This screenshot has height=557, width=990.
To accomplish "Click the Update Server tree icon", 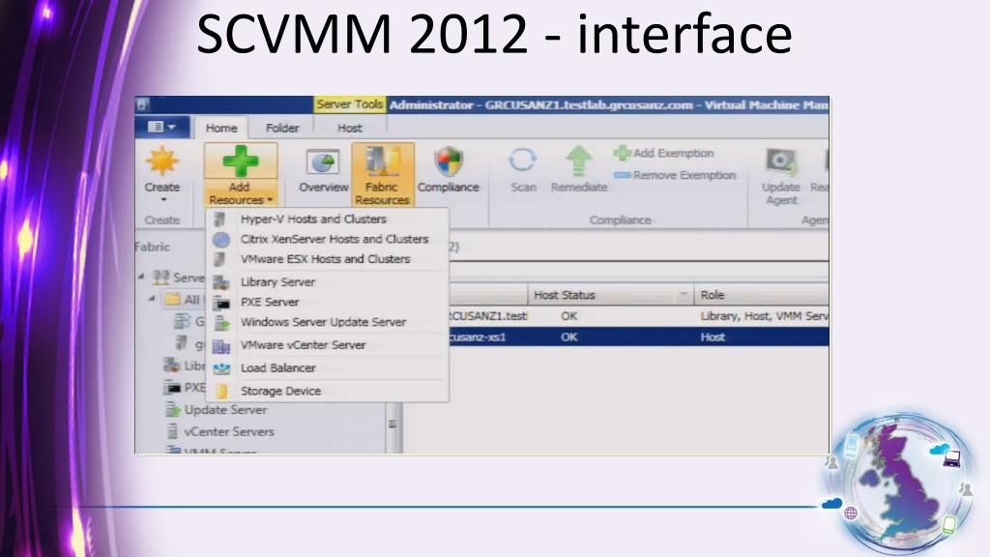I will [172, 410].
